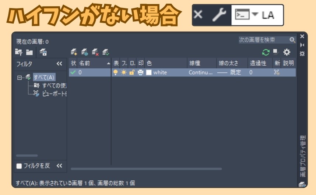This screenshot has width=316, height=195.
Task: Click the 表 on-state column header
Action: point(116,63)
